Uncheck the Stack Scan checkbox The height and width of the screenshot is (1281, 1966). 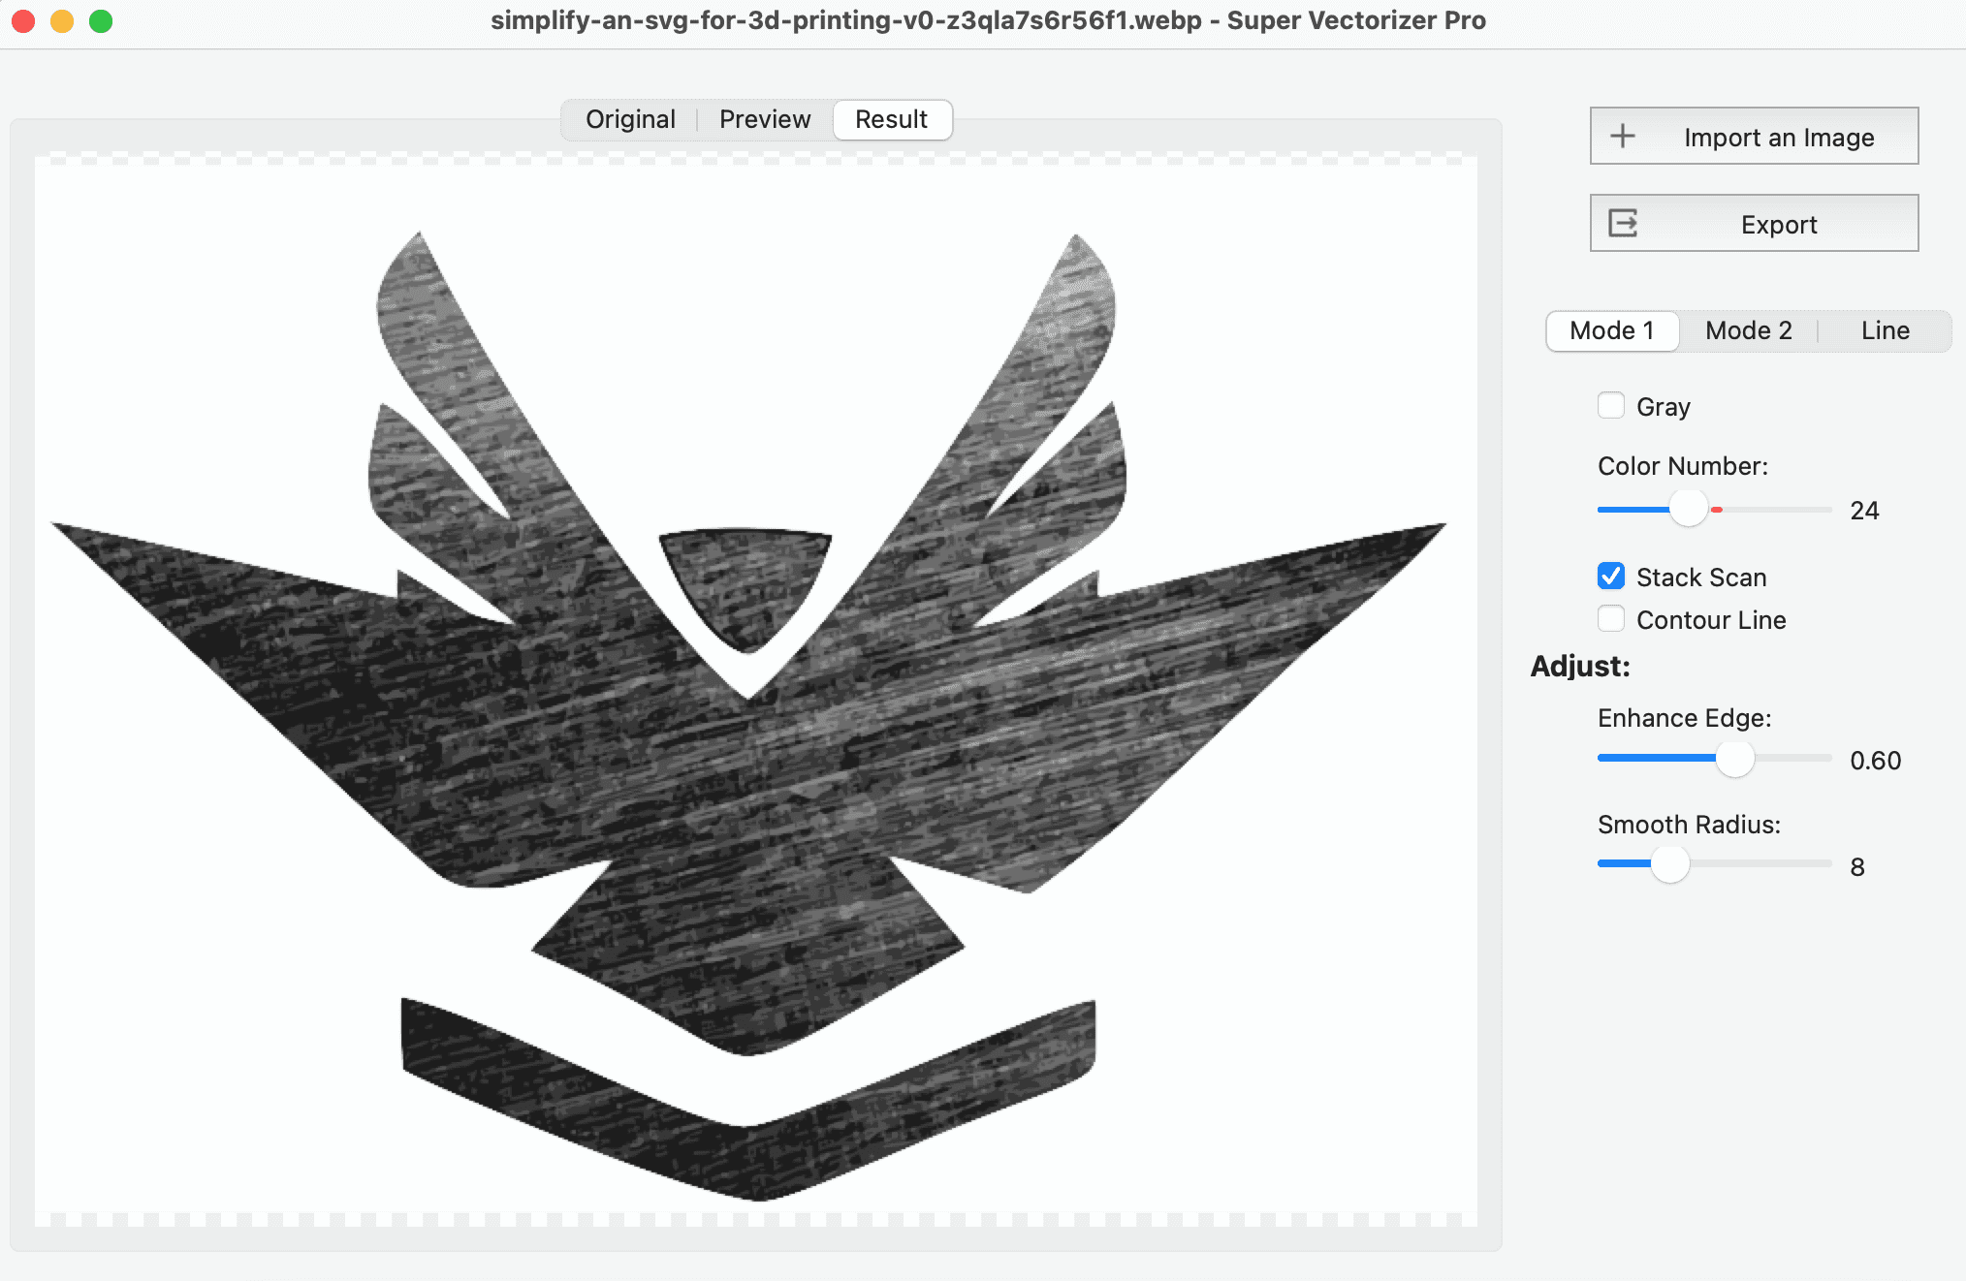click(1611, 576)
